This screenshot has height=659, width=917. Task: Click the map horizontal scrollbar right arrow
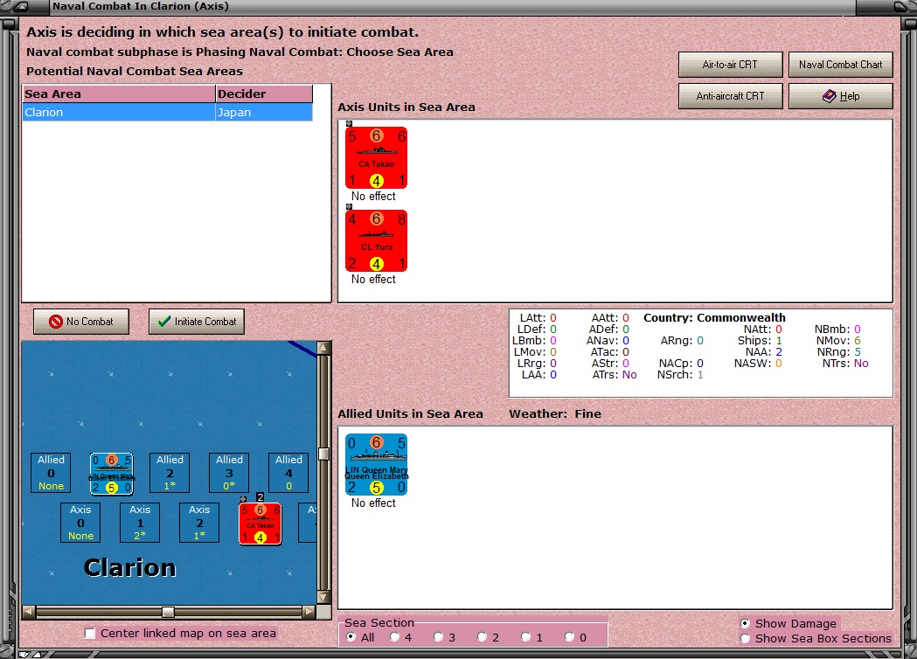coord(309,612)
